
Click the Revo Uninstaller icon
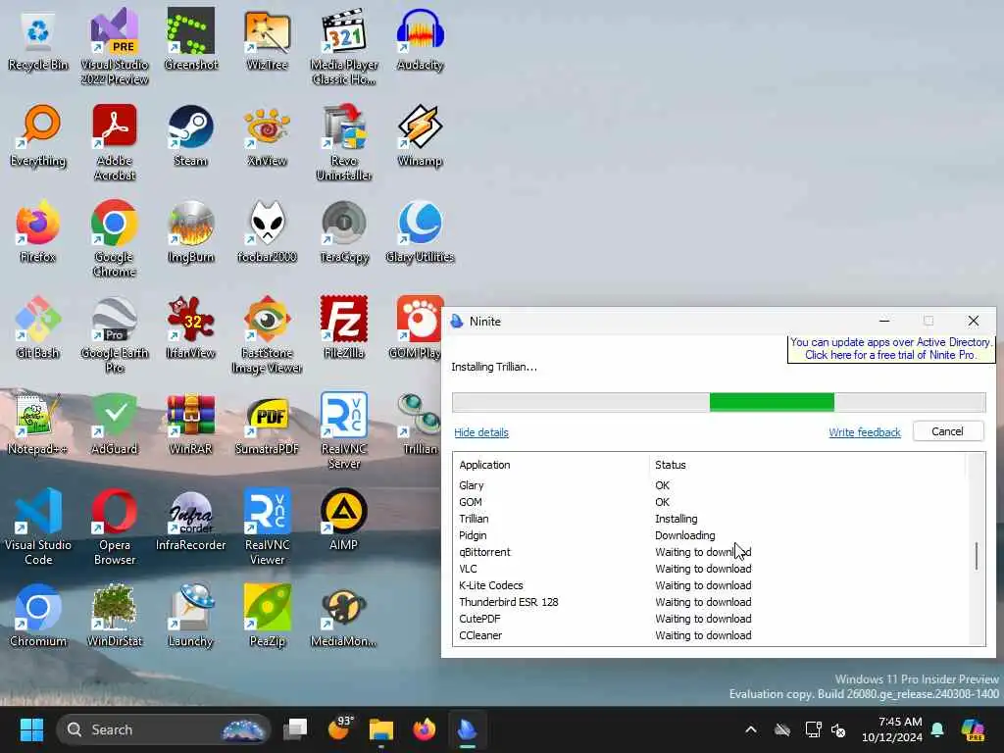(344, 142)
